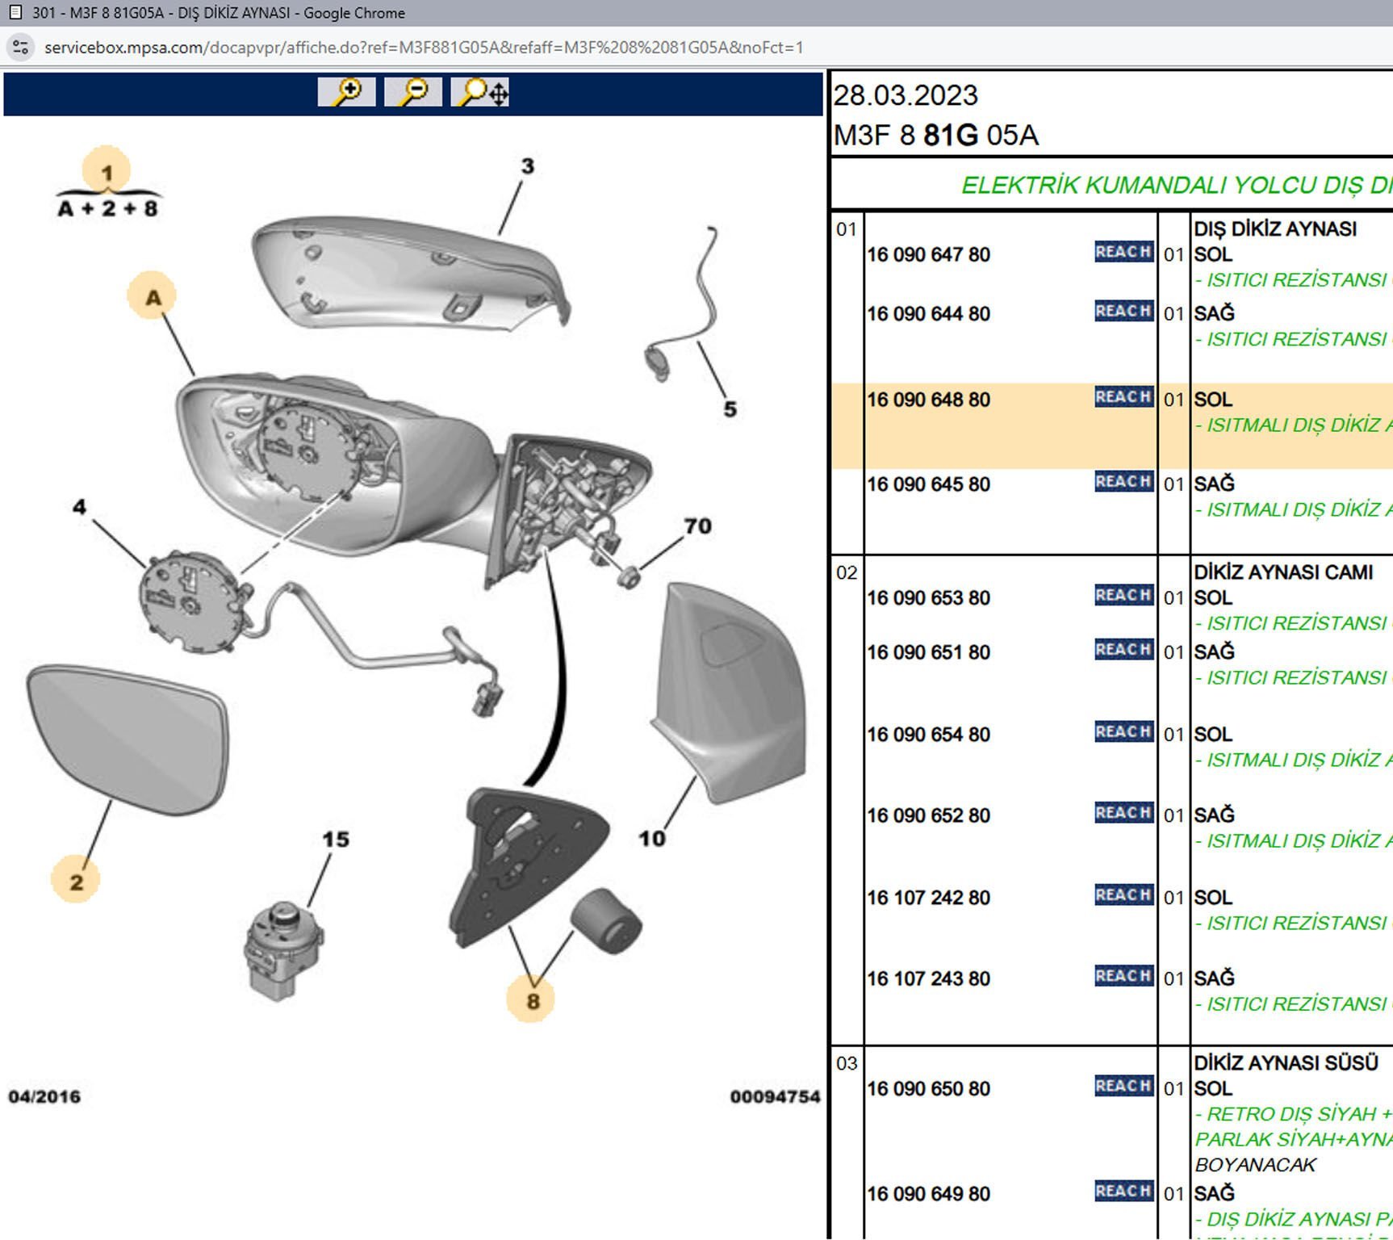Click the zoom-and-pan magnifier icon
The height and width of the screenshot is (1240, 1393).
pos(481,92)
